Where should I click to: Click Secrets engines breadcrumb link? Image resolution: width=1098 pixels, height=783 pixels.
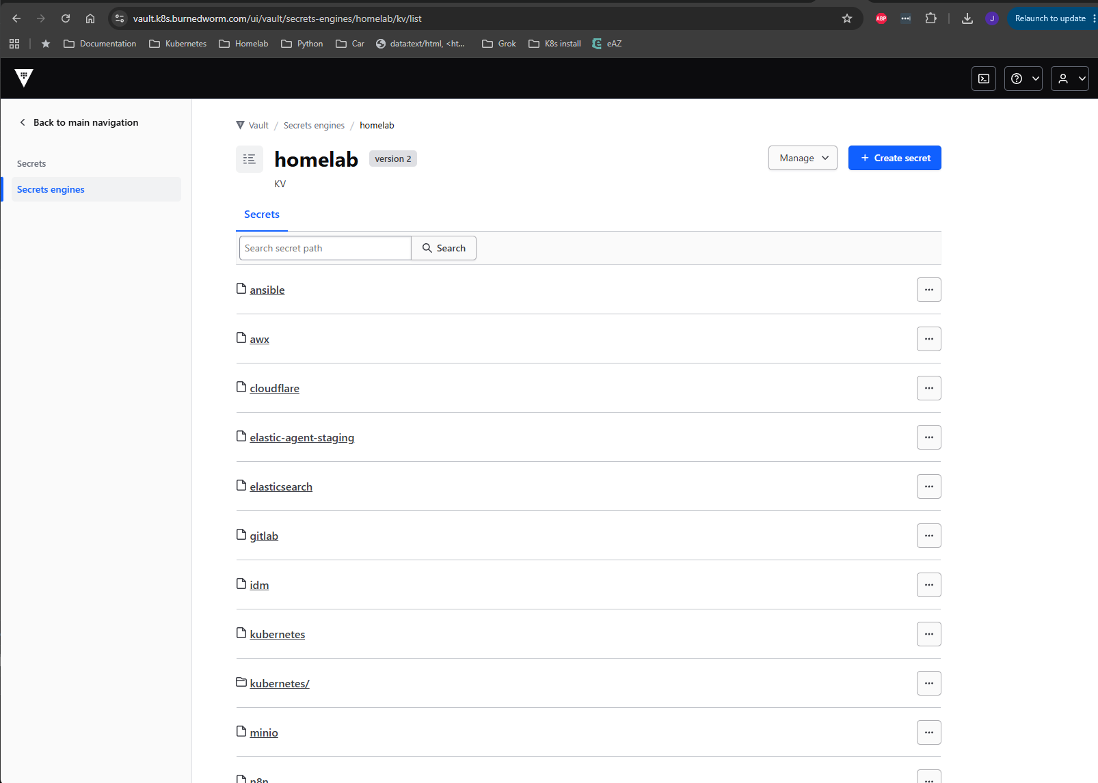(x=314, y=125)
